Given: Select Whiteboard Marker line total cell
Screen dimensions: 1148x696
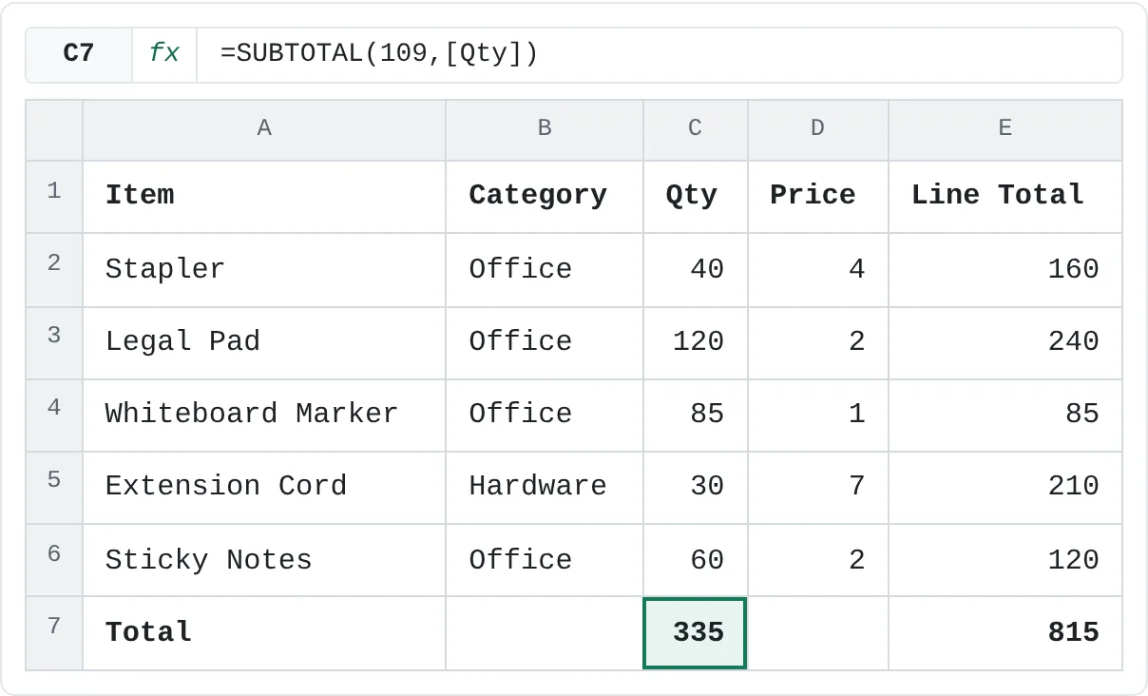Looking at the screenshot, I should [x=1005, y=415].
